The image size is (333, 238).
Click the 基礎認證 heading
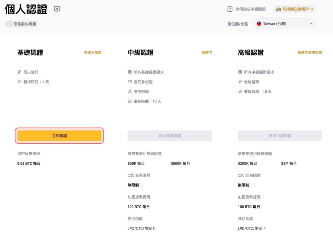click(x=30, y=52)
